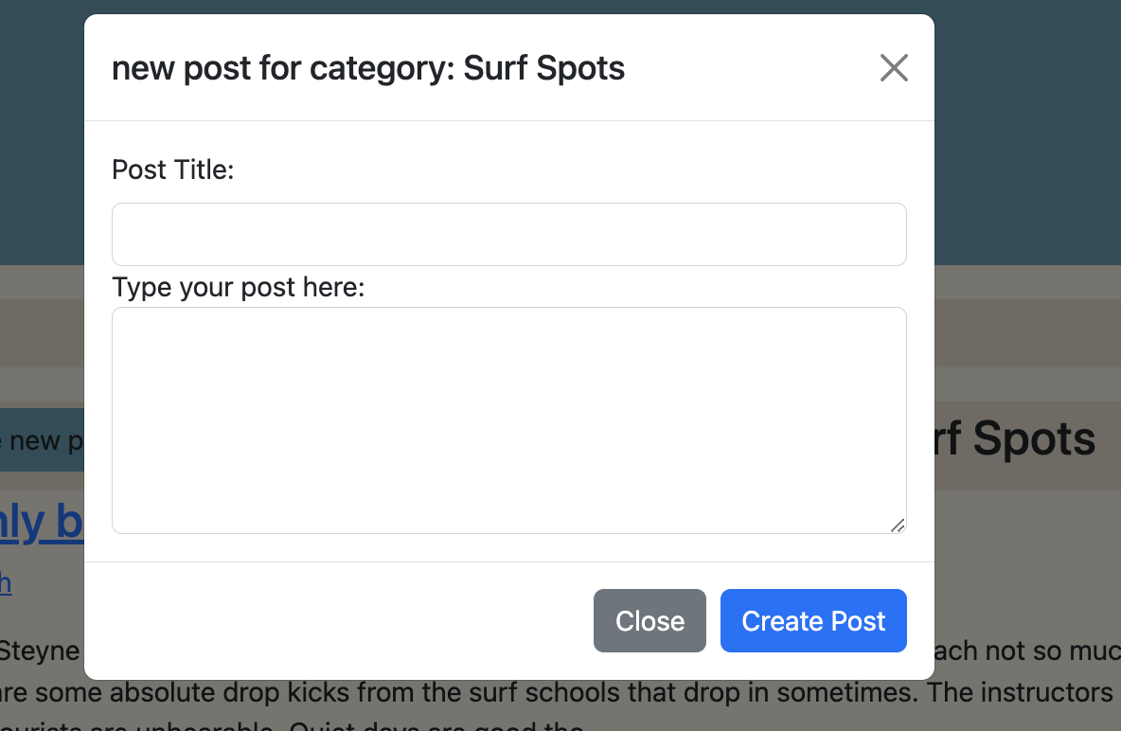Submit with the Create Post button

click(x=813, y=621)
